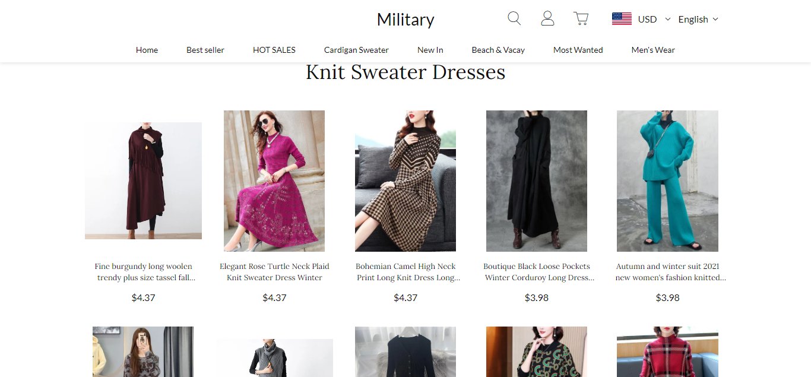Go to the Home menu item
Screen dimensions: 811x377
click(147, 50)
